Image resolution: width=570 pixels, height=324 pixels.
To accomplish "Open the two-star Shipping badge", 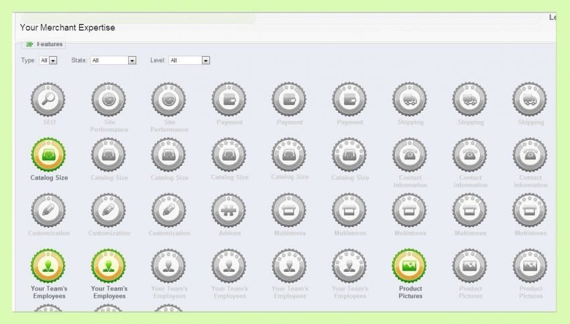I will pyautogui.click(x=469, y=99).
